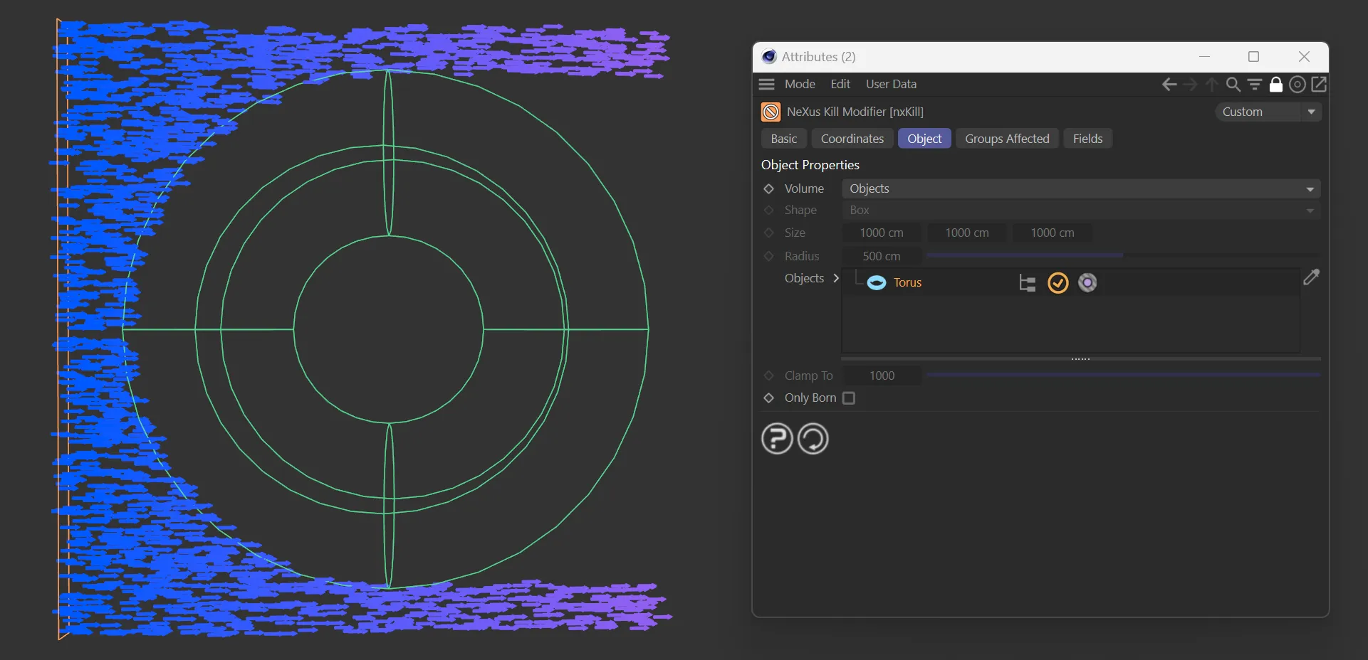The width and height of the screenshot is (1368, 660).
Task: Open the Fields tab
Action: [x=1087, y=139]
